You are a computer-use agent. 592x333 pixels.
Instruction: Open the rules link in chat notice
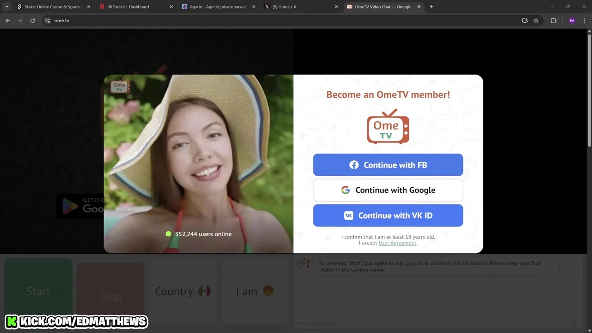[x=410, y=263]
